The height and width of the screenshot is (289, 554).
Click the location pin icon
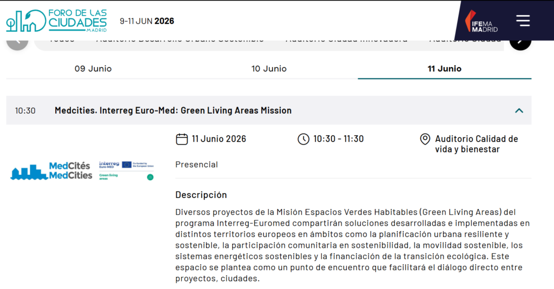tap(425, 139)
